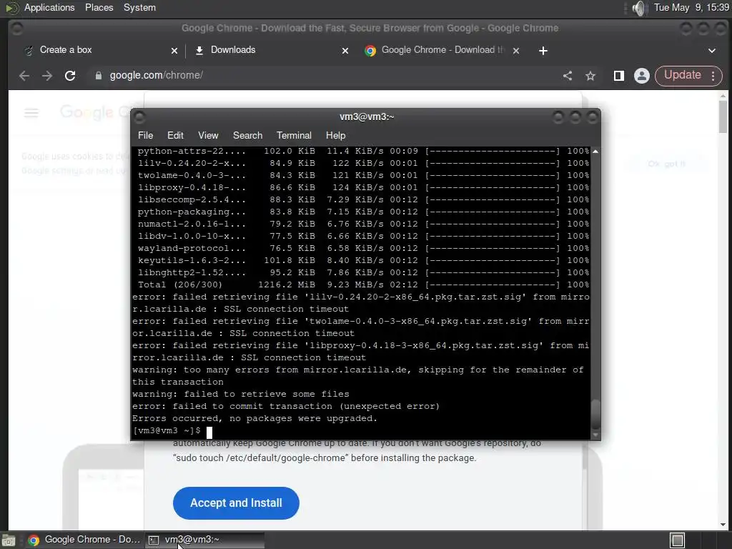Click the 'python-attrs-22....' download row
732x549 pixels.
tap(362, 152)
